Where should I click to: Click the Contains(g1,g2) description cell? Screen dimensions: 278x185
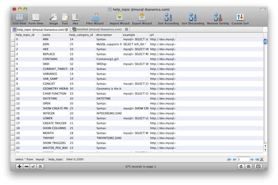[x=109, y=59]
